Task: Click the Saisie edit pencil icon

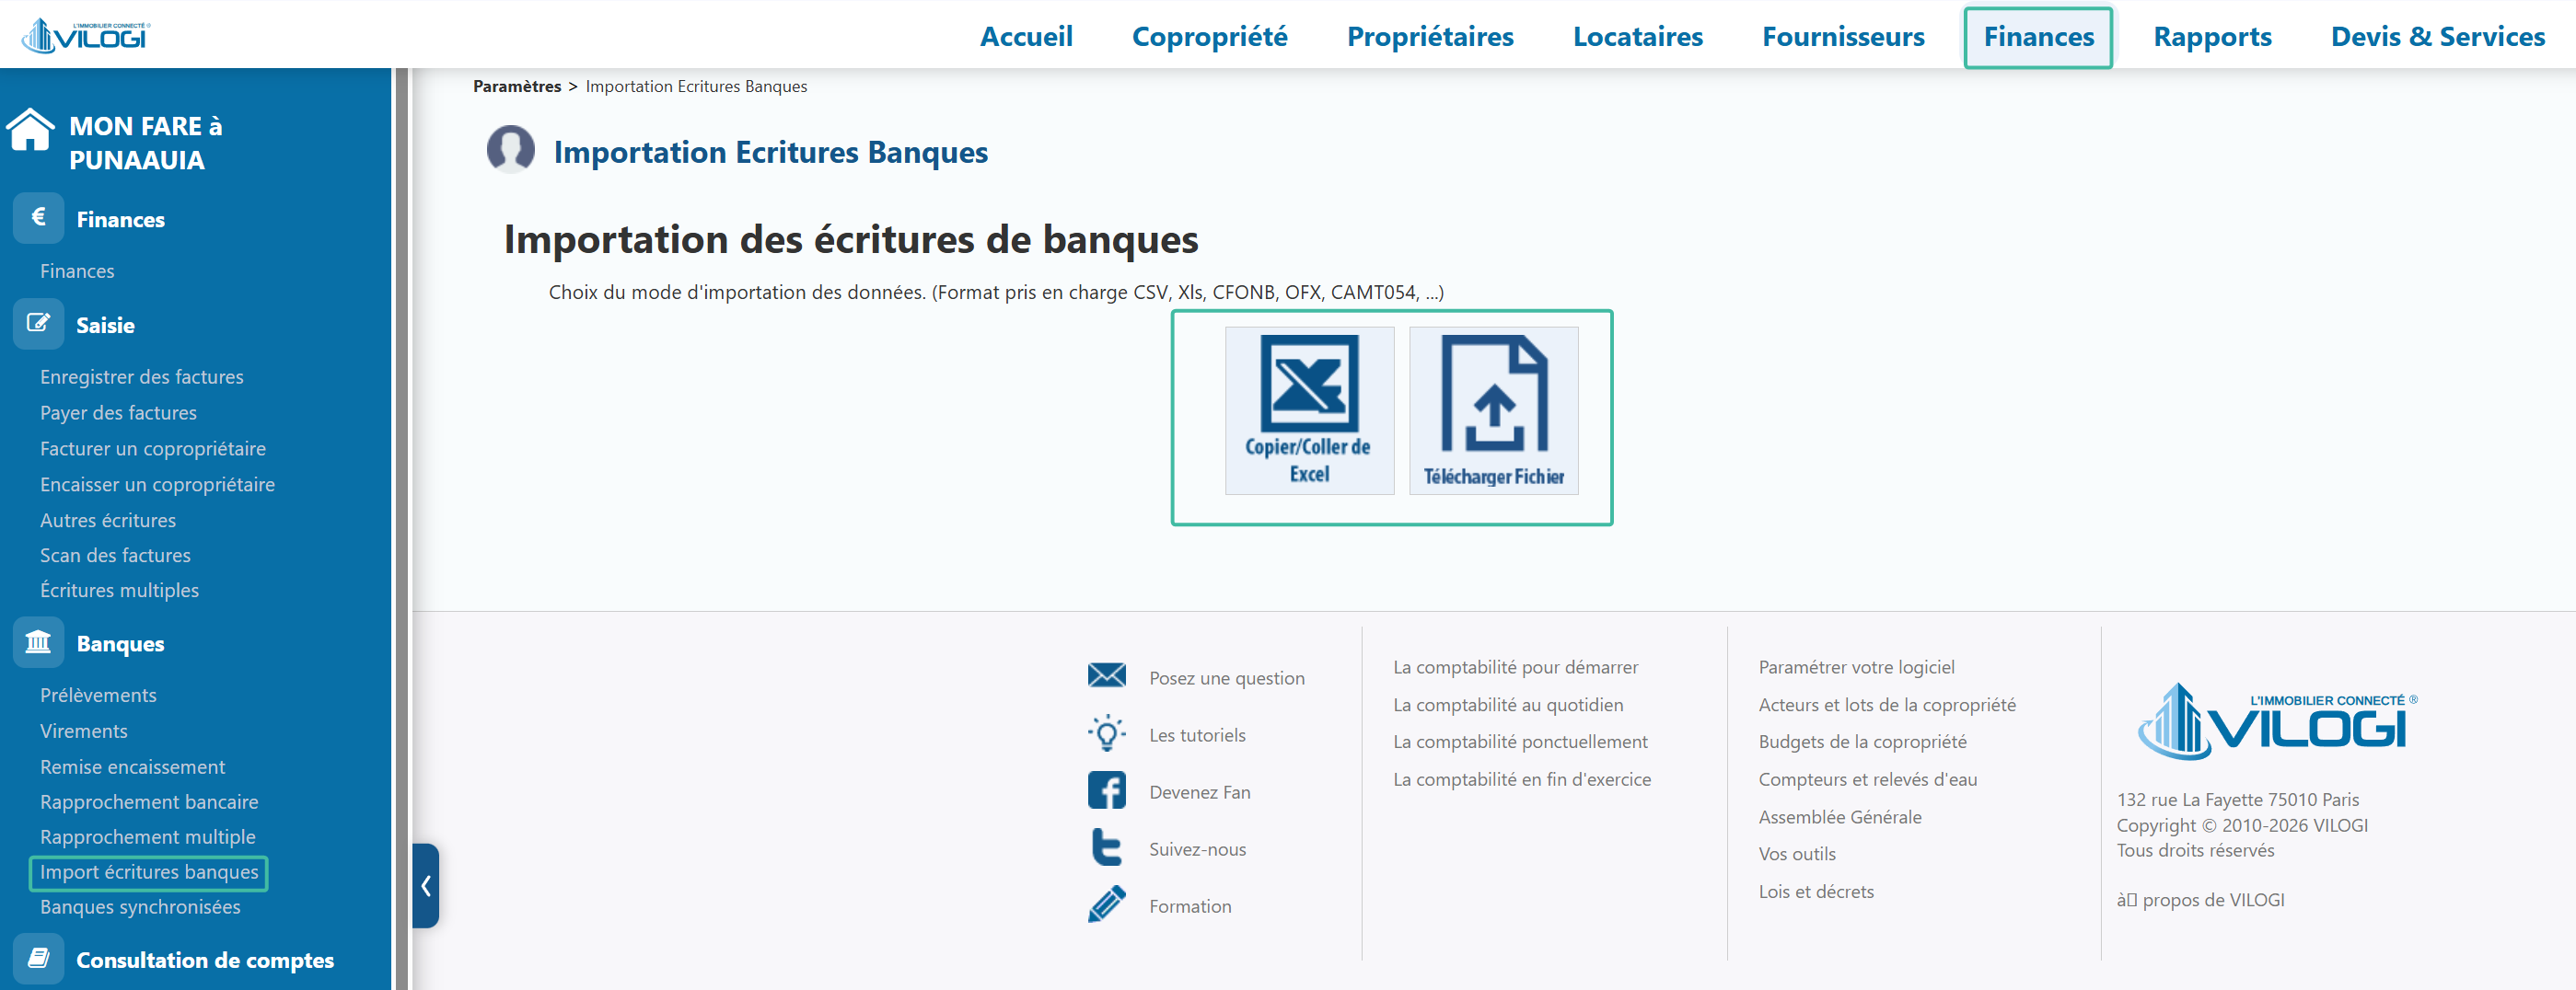Action: click(38, 324)
